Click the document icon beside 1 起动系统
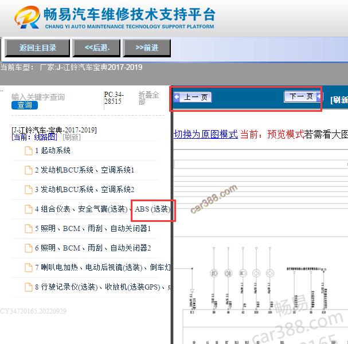This screenshot has width=348, height=344. tap(29, 151)
